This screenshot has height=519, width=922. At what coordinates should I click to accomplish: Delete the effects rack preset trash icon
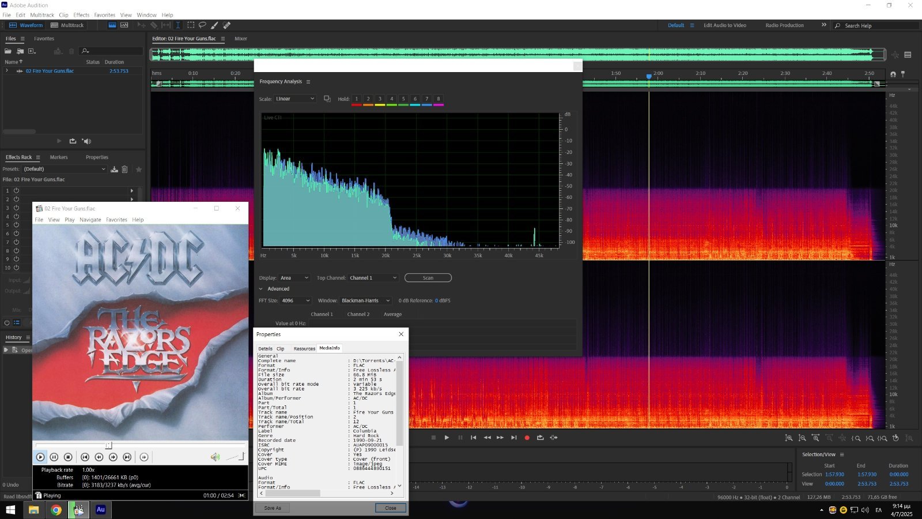124,170
